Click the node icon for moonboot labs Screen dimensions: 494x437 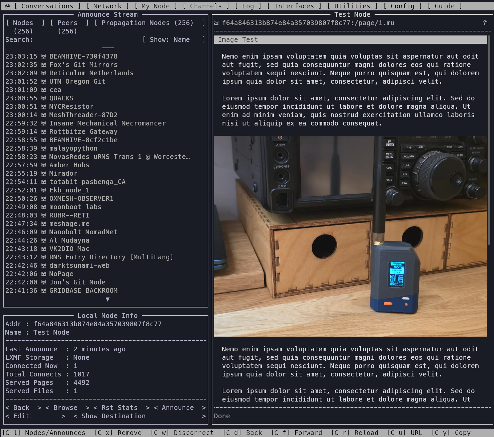(43, 207)
